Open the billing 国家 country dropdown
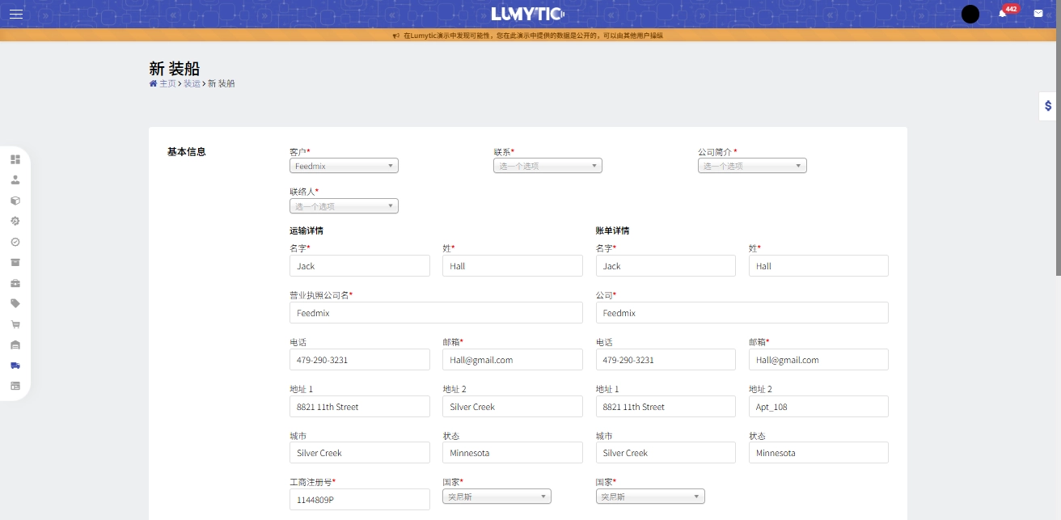1061x520 pixels. tap(649, 497)
